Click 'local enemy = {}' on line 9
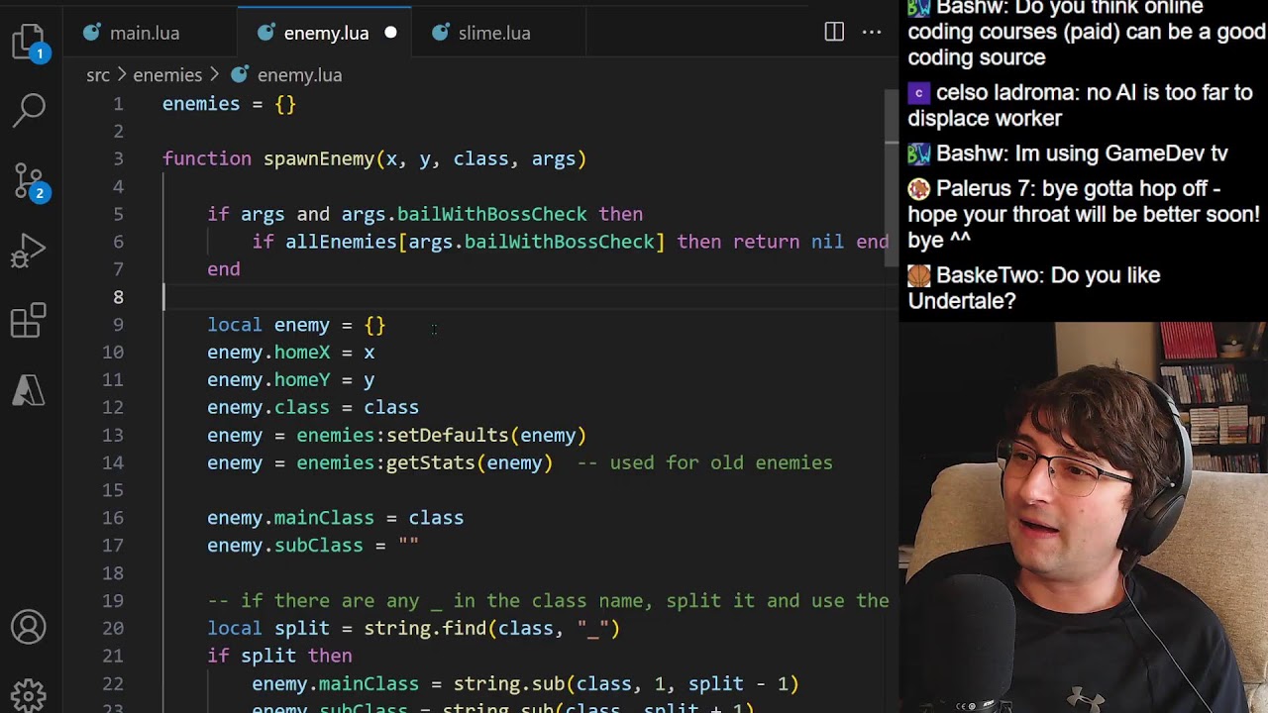Screen dimensions: 1268x713 tap(296, 325)
